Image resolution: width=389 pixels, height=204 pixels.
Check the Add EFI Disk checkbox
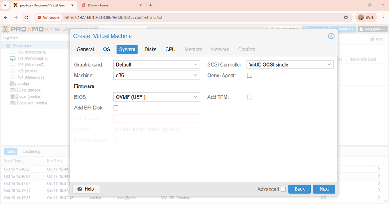(x=116, y=108)
